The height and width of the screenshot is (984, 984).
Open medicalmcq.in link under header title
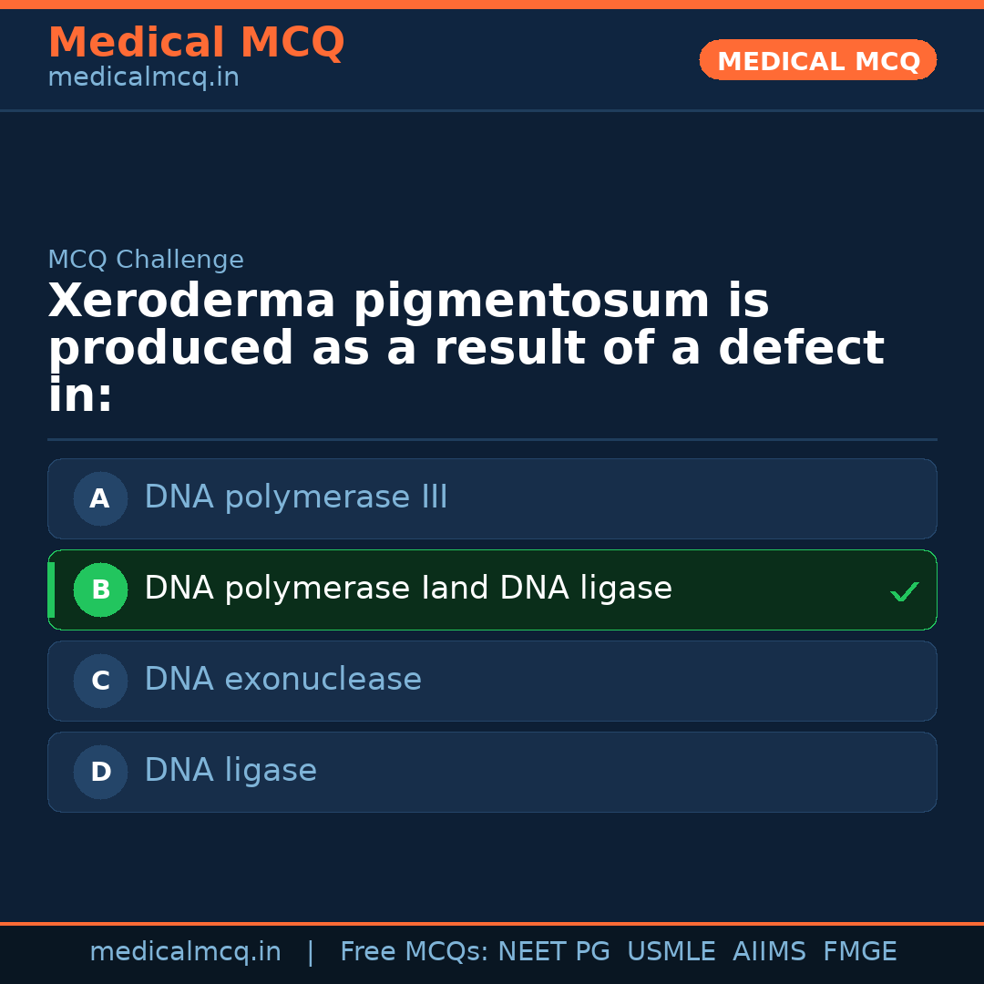tap(143, 78)
